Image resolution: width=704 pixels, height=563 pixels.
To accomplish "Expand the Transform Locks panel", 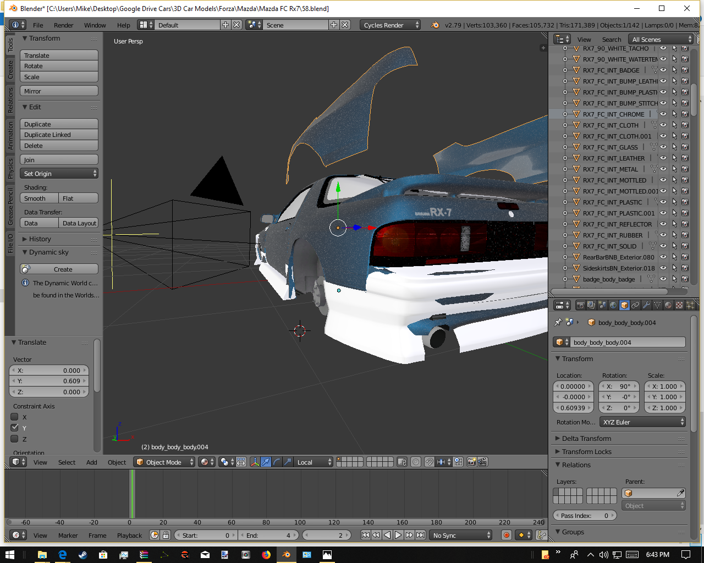I will pos(586,451).
